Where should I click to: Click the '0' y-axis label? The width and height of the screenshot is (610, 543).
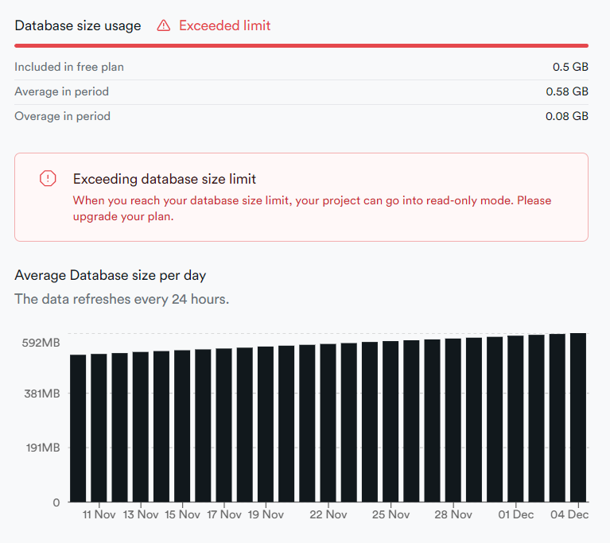(56, 502)
